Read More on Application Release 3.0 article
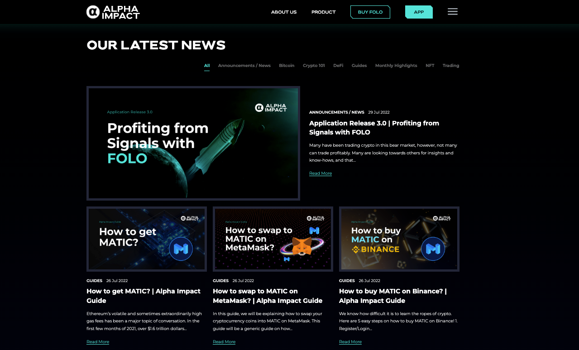The height and width of the screenshot is (350, 579). (321, 173)
